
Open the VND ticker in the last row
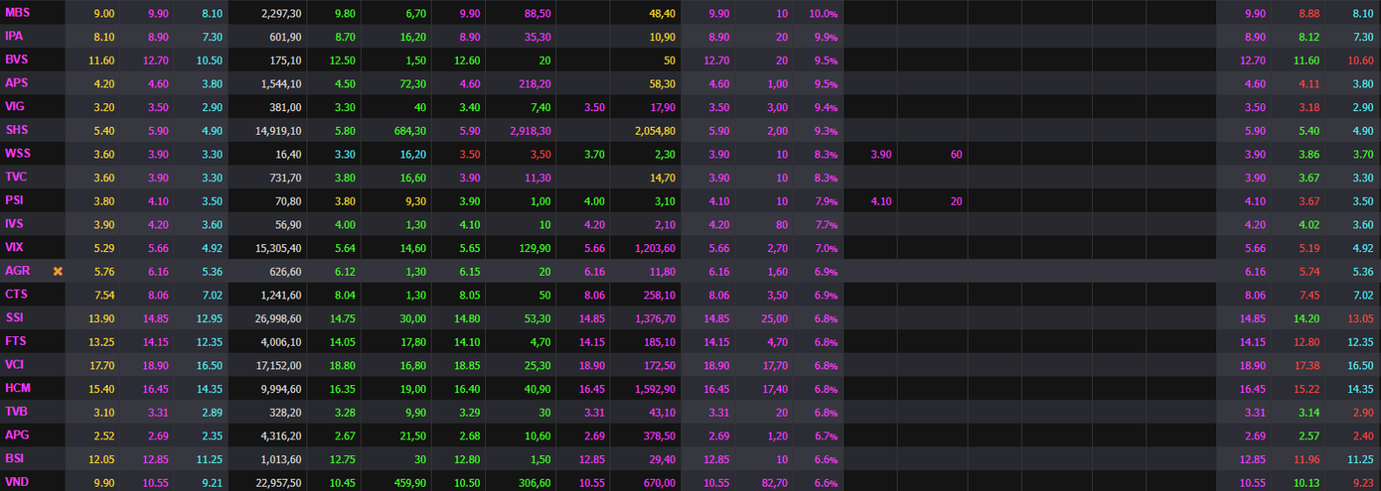point(17,482)
